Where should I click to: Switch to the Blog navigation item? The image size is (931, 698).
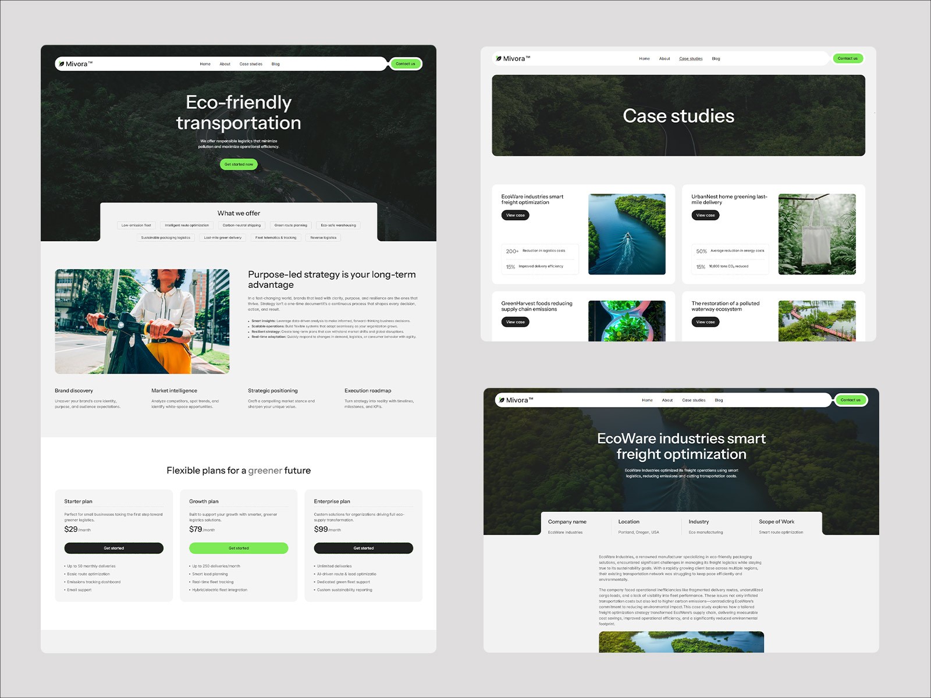tap(275, 64)
